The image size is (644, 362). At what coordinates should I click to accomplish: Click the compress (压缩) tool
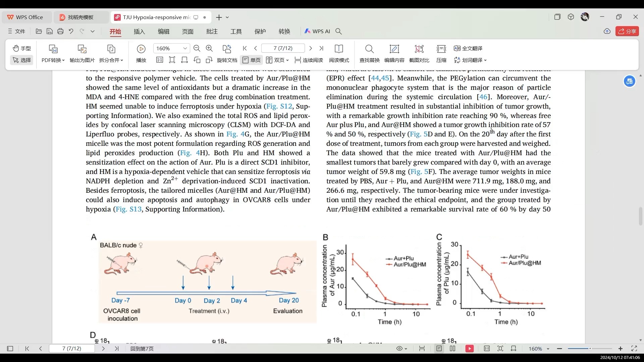(x=441, y=54)
